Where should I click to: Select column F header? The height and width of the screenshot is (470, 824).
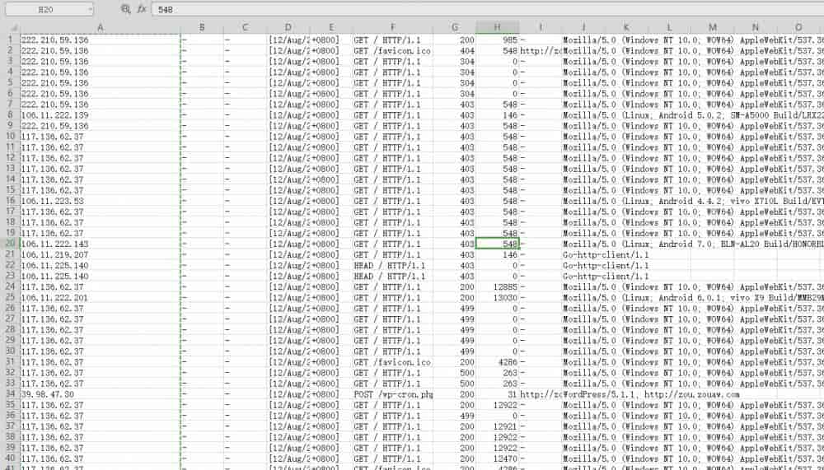[392, 27]
